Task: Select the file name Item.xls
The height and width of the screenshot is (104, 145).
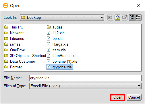Action: [59, 50]
